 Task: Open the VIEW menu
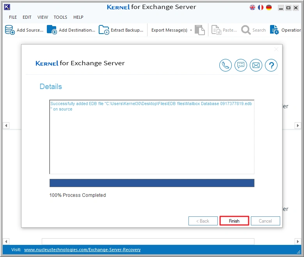coord(43,17)
